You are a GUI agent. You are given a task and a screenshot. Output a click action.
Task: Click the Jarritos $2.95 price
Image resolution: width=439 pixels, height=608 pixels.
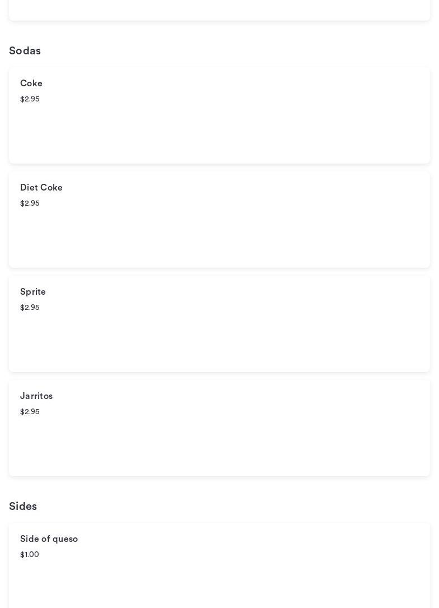[x=30, y=412]
